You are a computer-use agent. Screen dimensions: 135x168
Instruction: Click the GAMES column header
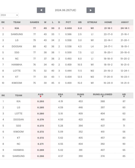35,22
